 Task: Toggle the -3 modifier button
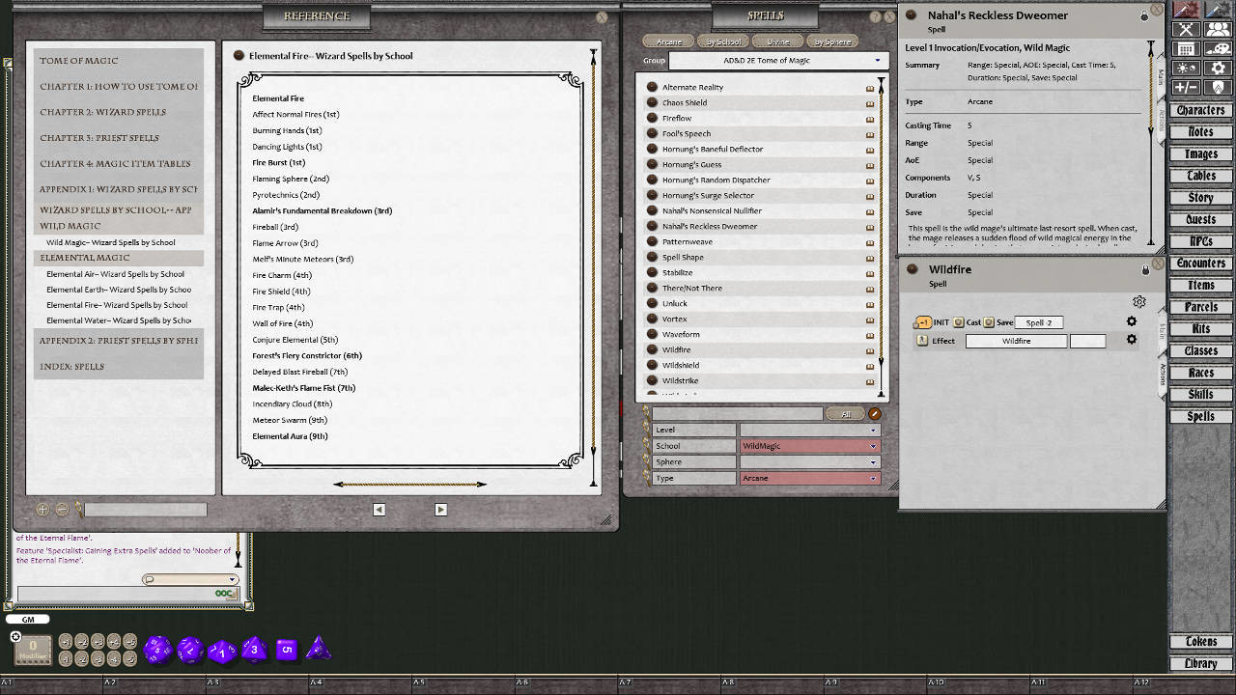[98, 658]
